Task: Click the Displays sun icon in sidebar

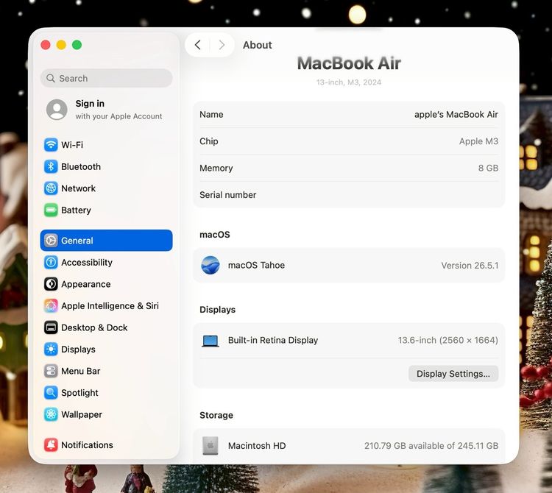Action: 51,349
